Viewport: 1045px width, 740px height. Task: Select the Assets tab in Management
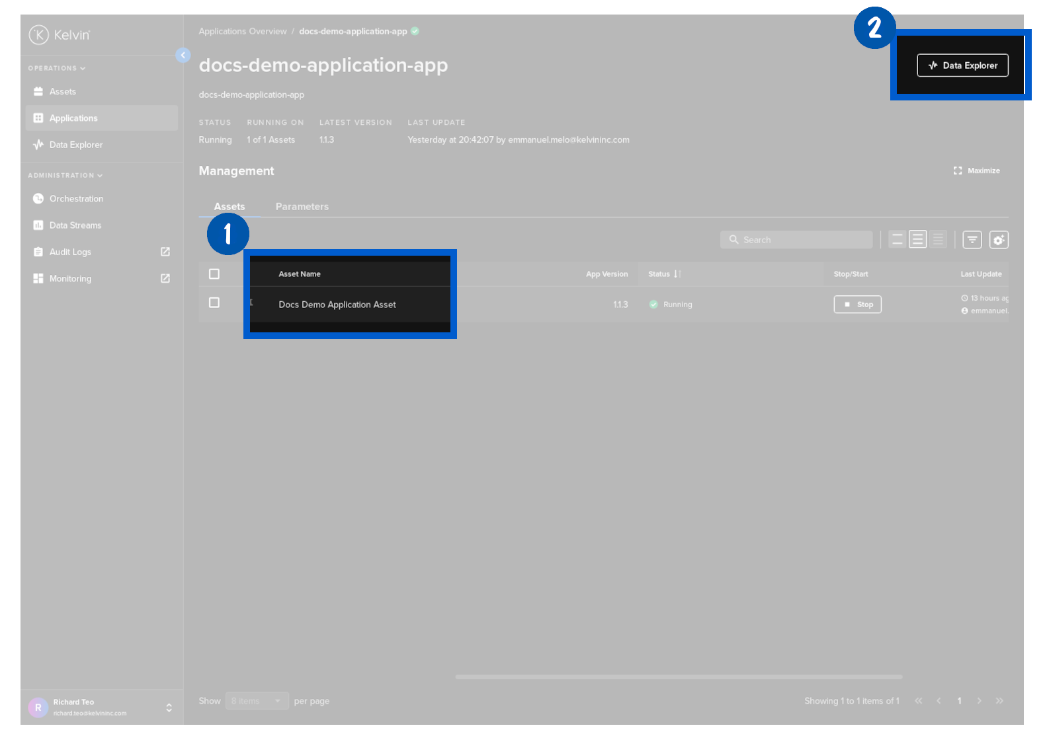coord(229,207)
